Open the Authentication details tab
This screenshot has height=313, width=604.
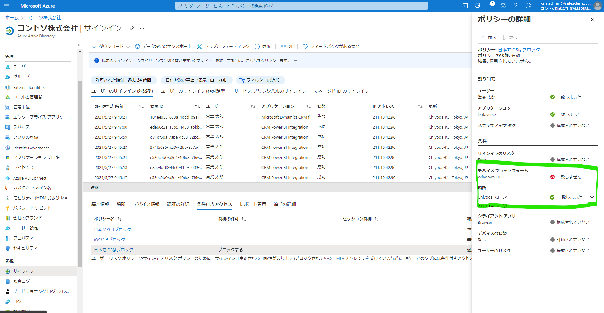click(178, 204)
